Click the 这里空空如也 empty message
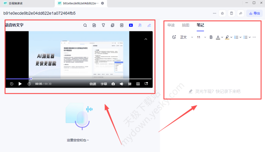Viewport: 265px width, 152px height. coord(78,140)
